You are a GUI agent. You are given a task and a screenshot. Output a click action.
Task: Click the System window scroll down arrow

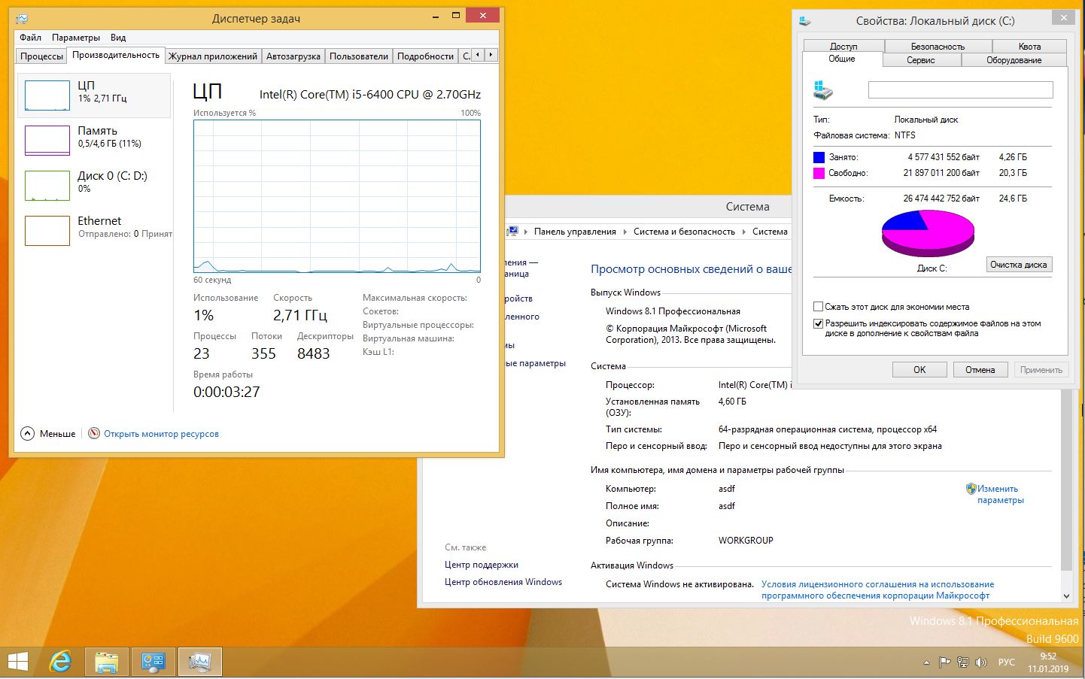click(1066, 596)
